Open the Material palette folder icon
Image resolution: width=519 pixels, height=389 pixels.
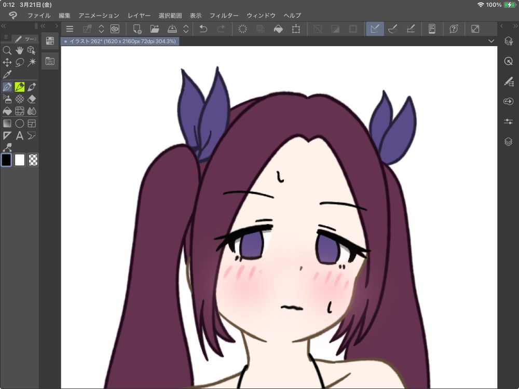tap(50, 61)
